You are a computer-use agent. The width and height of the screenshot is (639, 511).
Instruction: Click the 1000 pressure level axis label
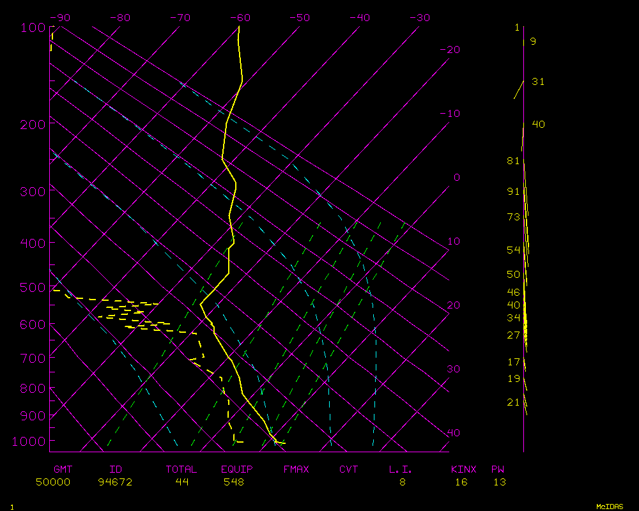pyautogui.click(x=29, y=441)
